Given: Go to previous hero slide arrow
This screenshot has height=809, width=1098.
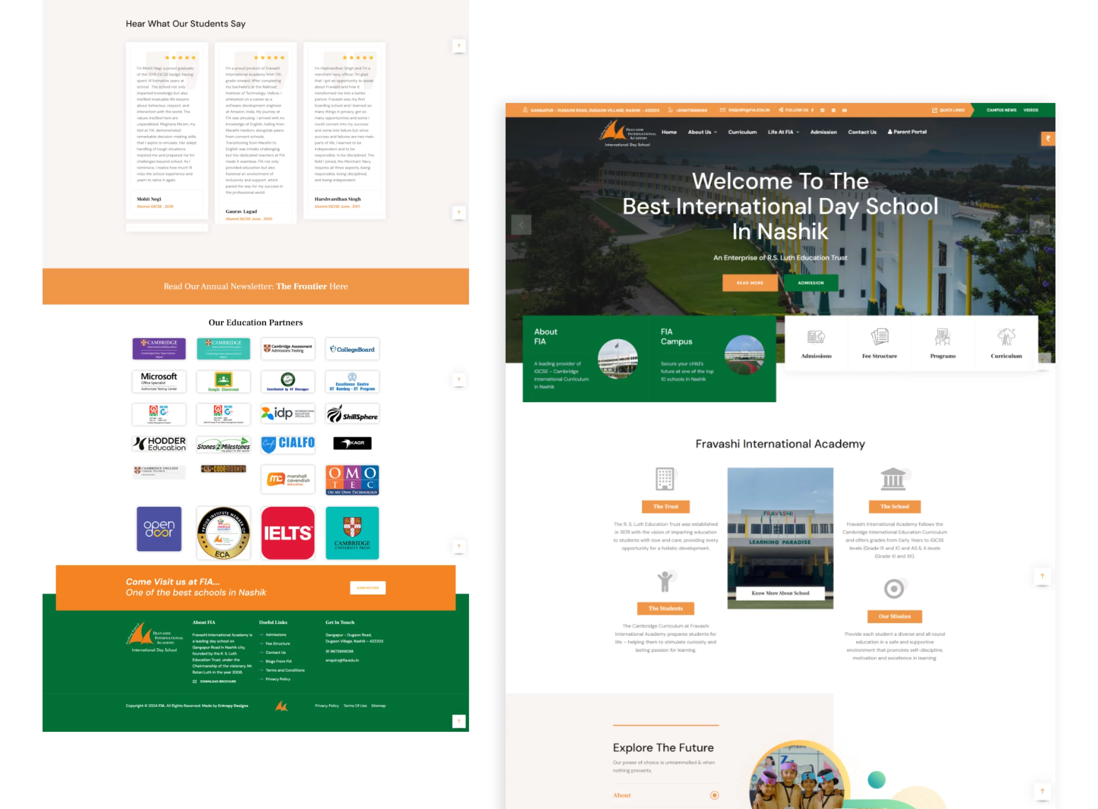Looking at the screenshot, I should [x=521, y=225].
